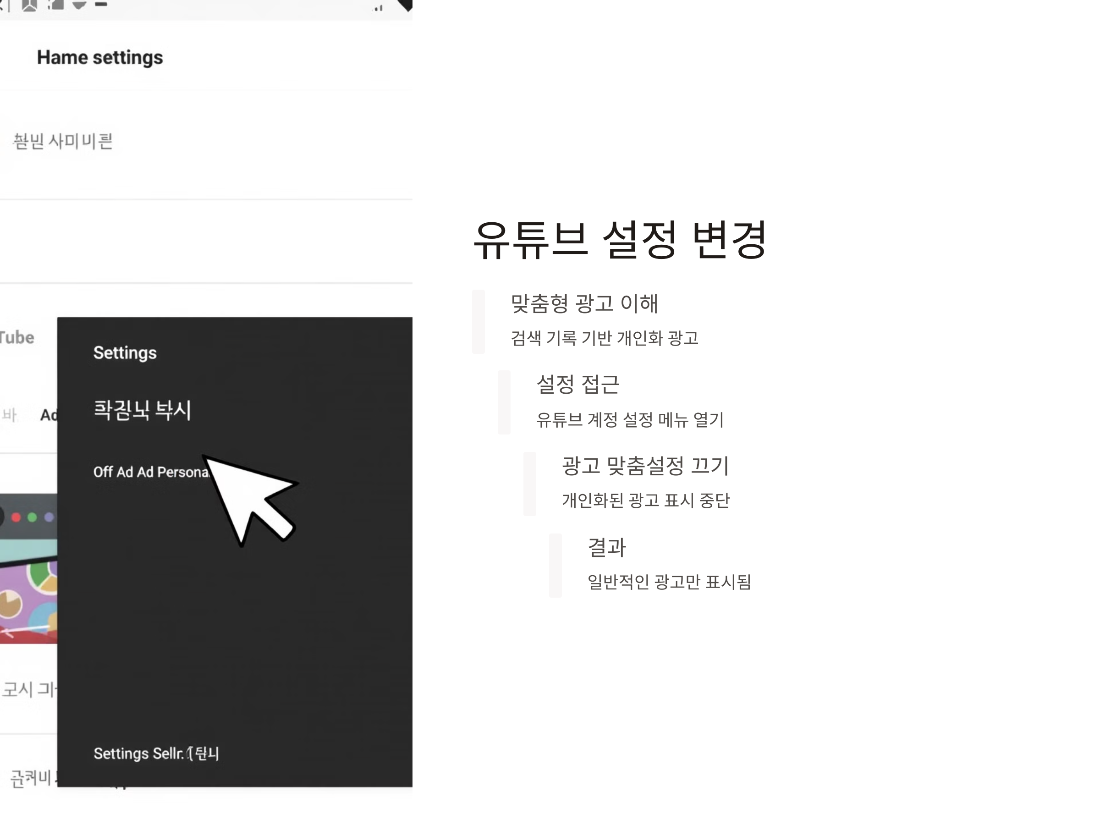Open 'Settings' at top of dark menu
This screenshot has width=1100, height=825.
(125, 352)
